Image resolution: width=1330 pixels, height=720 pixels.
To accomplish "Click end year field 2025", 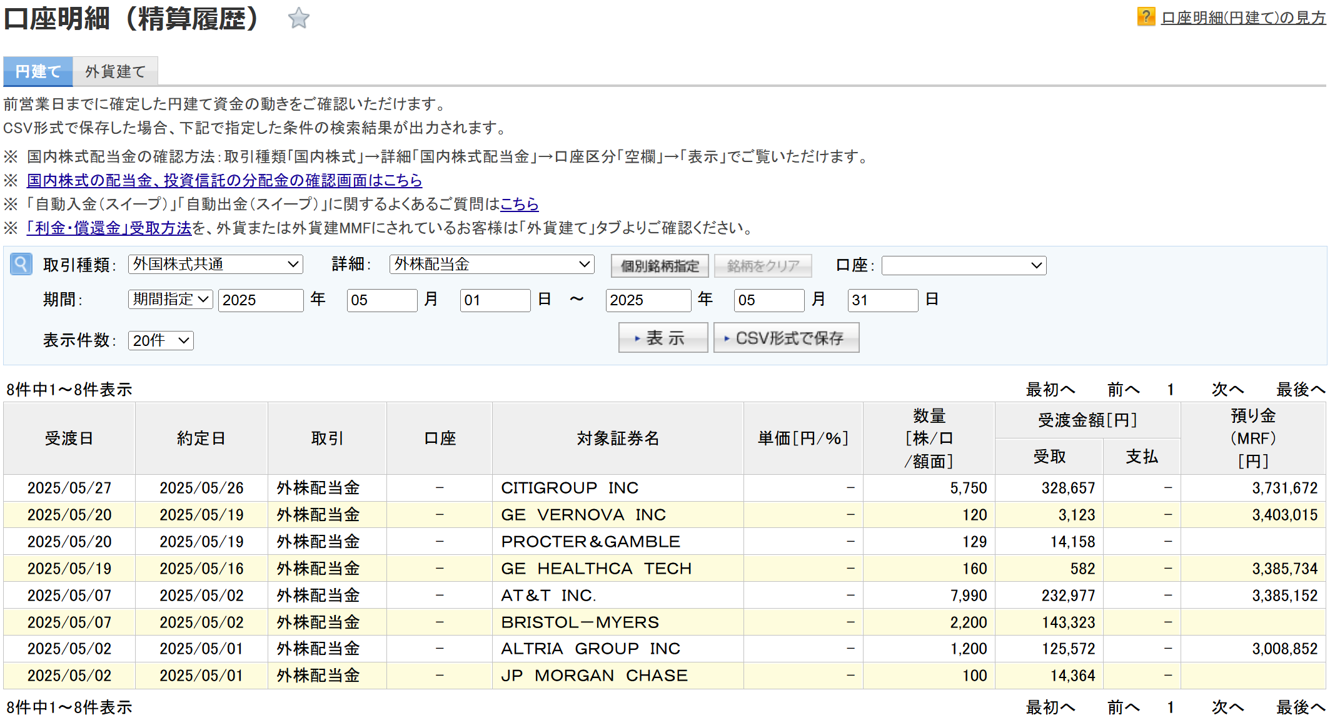I will pos(648,300).
